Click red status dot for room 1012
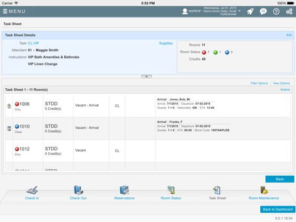This screenshot has width=296, height=222. click(x=17, y=149)
